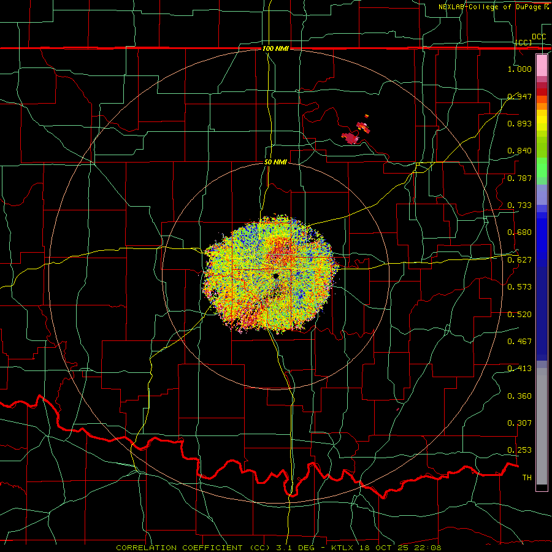Screen dimensions: 552x552
Task: Select the 0.733 scale value
Action: point(519,205)
